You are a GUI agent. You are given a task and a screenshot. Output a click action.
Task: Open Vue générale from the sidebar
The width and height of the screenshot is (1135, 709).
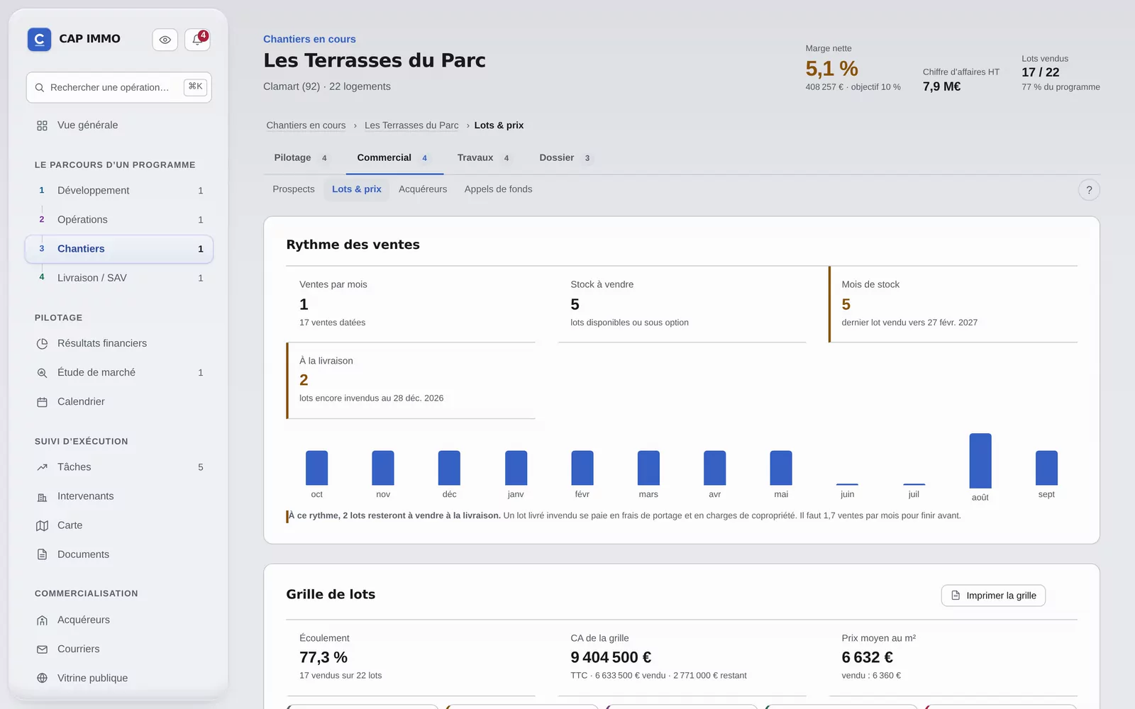click(118, 125)
